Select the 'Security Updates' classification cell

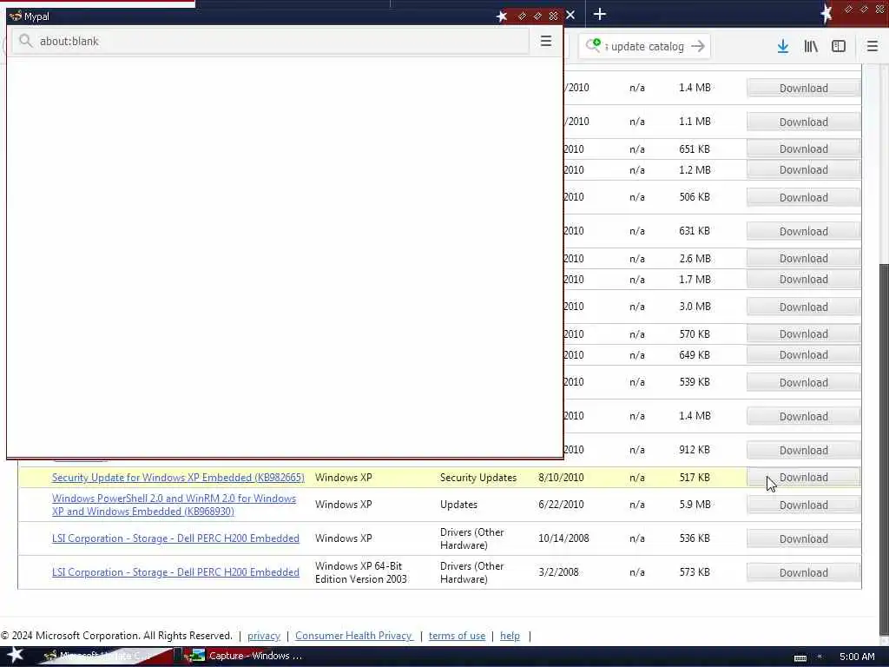pyautogui.click(x=478, y=478)
